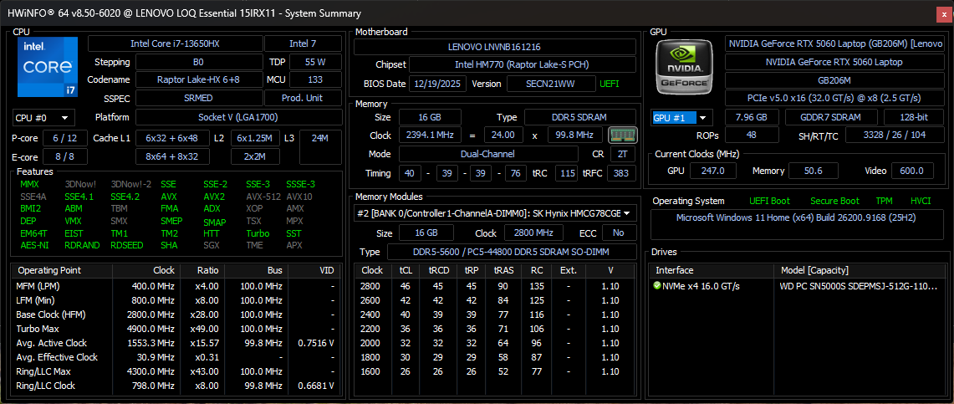Click the DDR5-5600 / PC5-44800 module type field
954x404 pixels.
512,252
